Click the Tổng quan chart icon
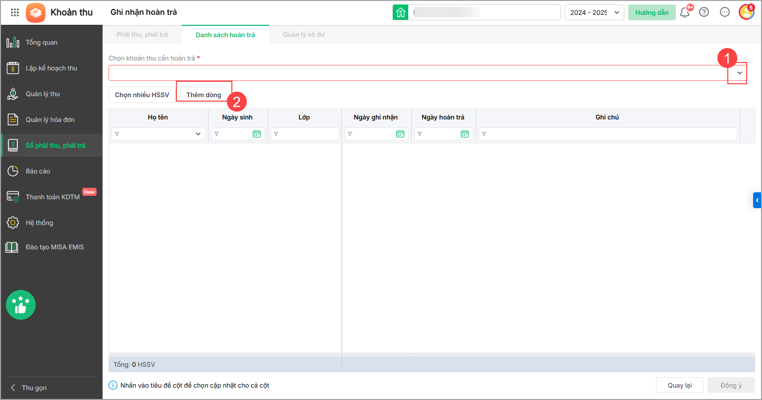This screenshot has height=400, width=762. [x=13, y=43]
